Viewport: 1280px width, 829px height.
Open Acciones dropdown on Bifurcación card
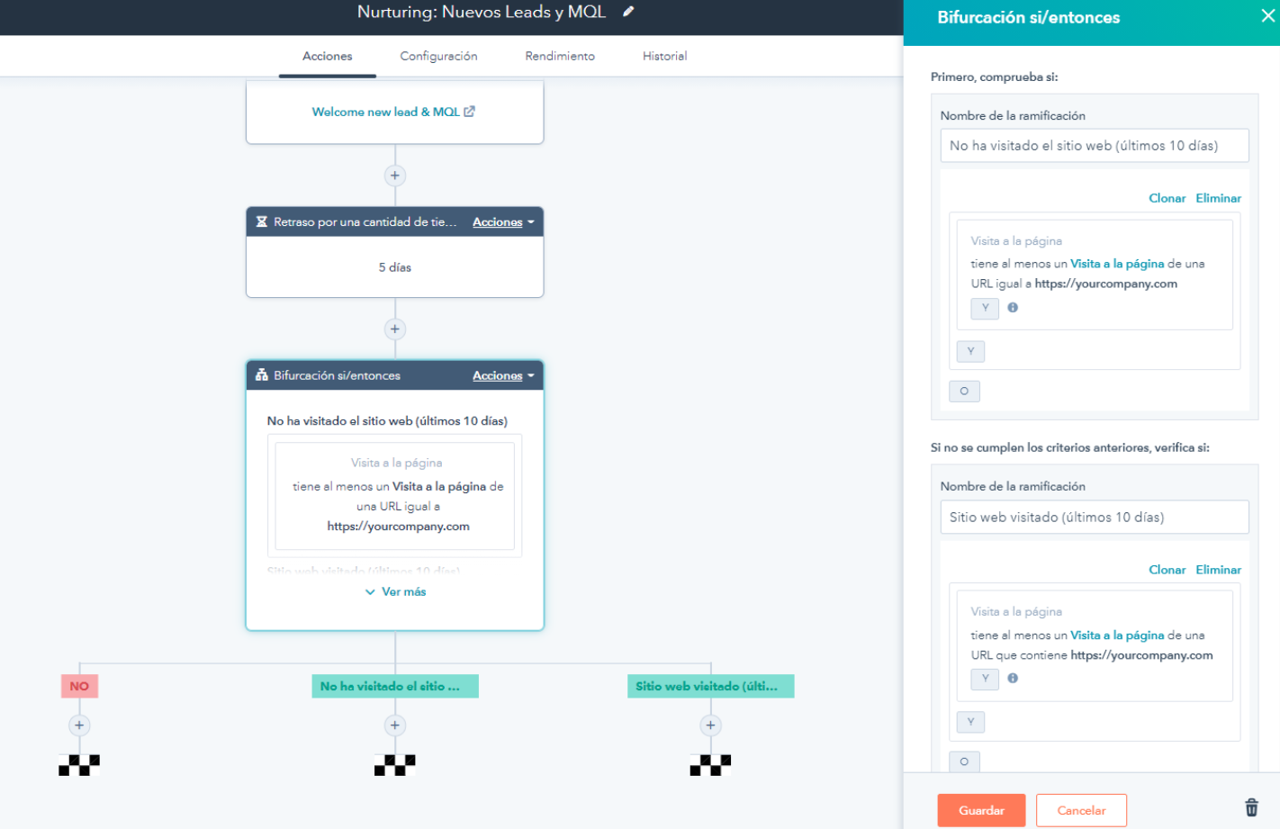click(x=503, y=375)
